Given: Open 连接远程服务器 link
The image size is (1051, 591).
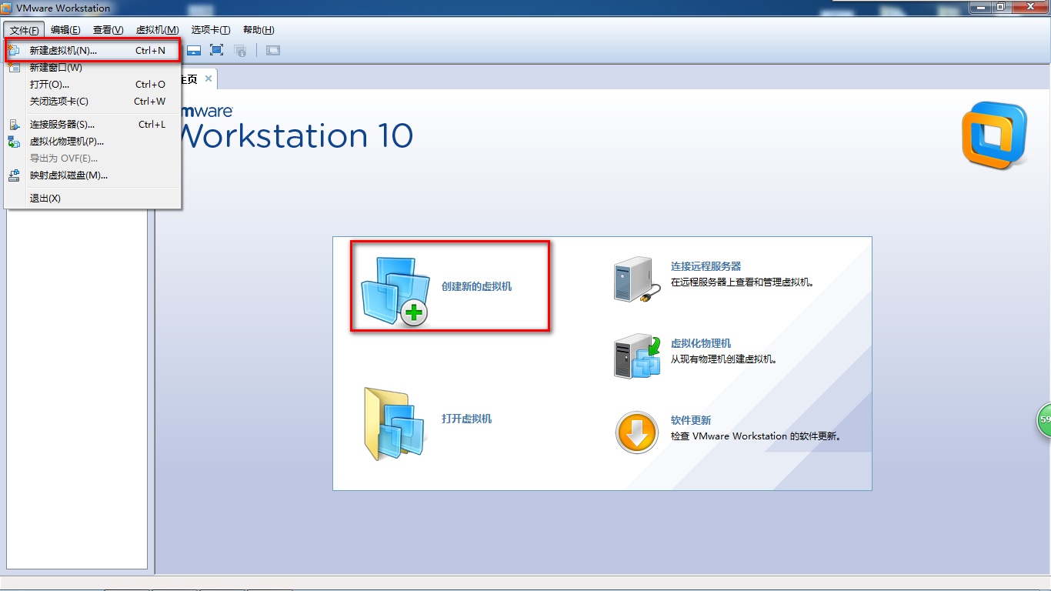Looking at the screenshot, I should (706, 266).
